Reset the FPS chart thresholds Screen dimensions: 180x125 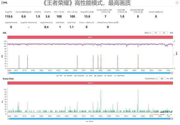172,32
